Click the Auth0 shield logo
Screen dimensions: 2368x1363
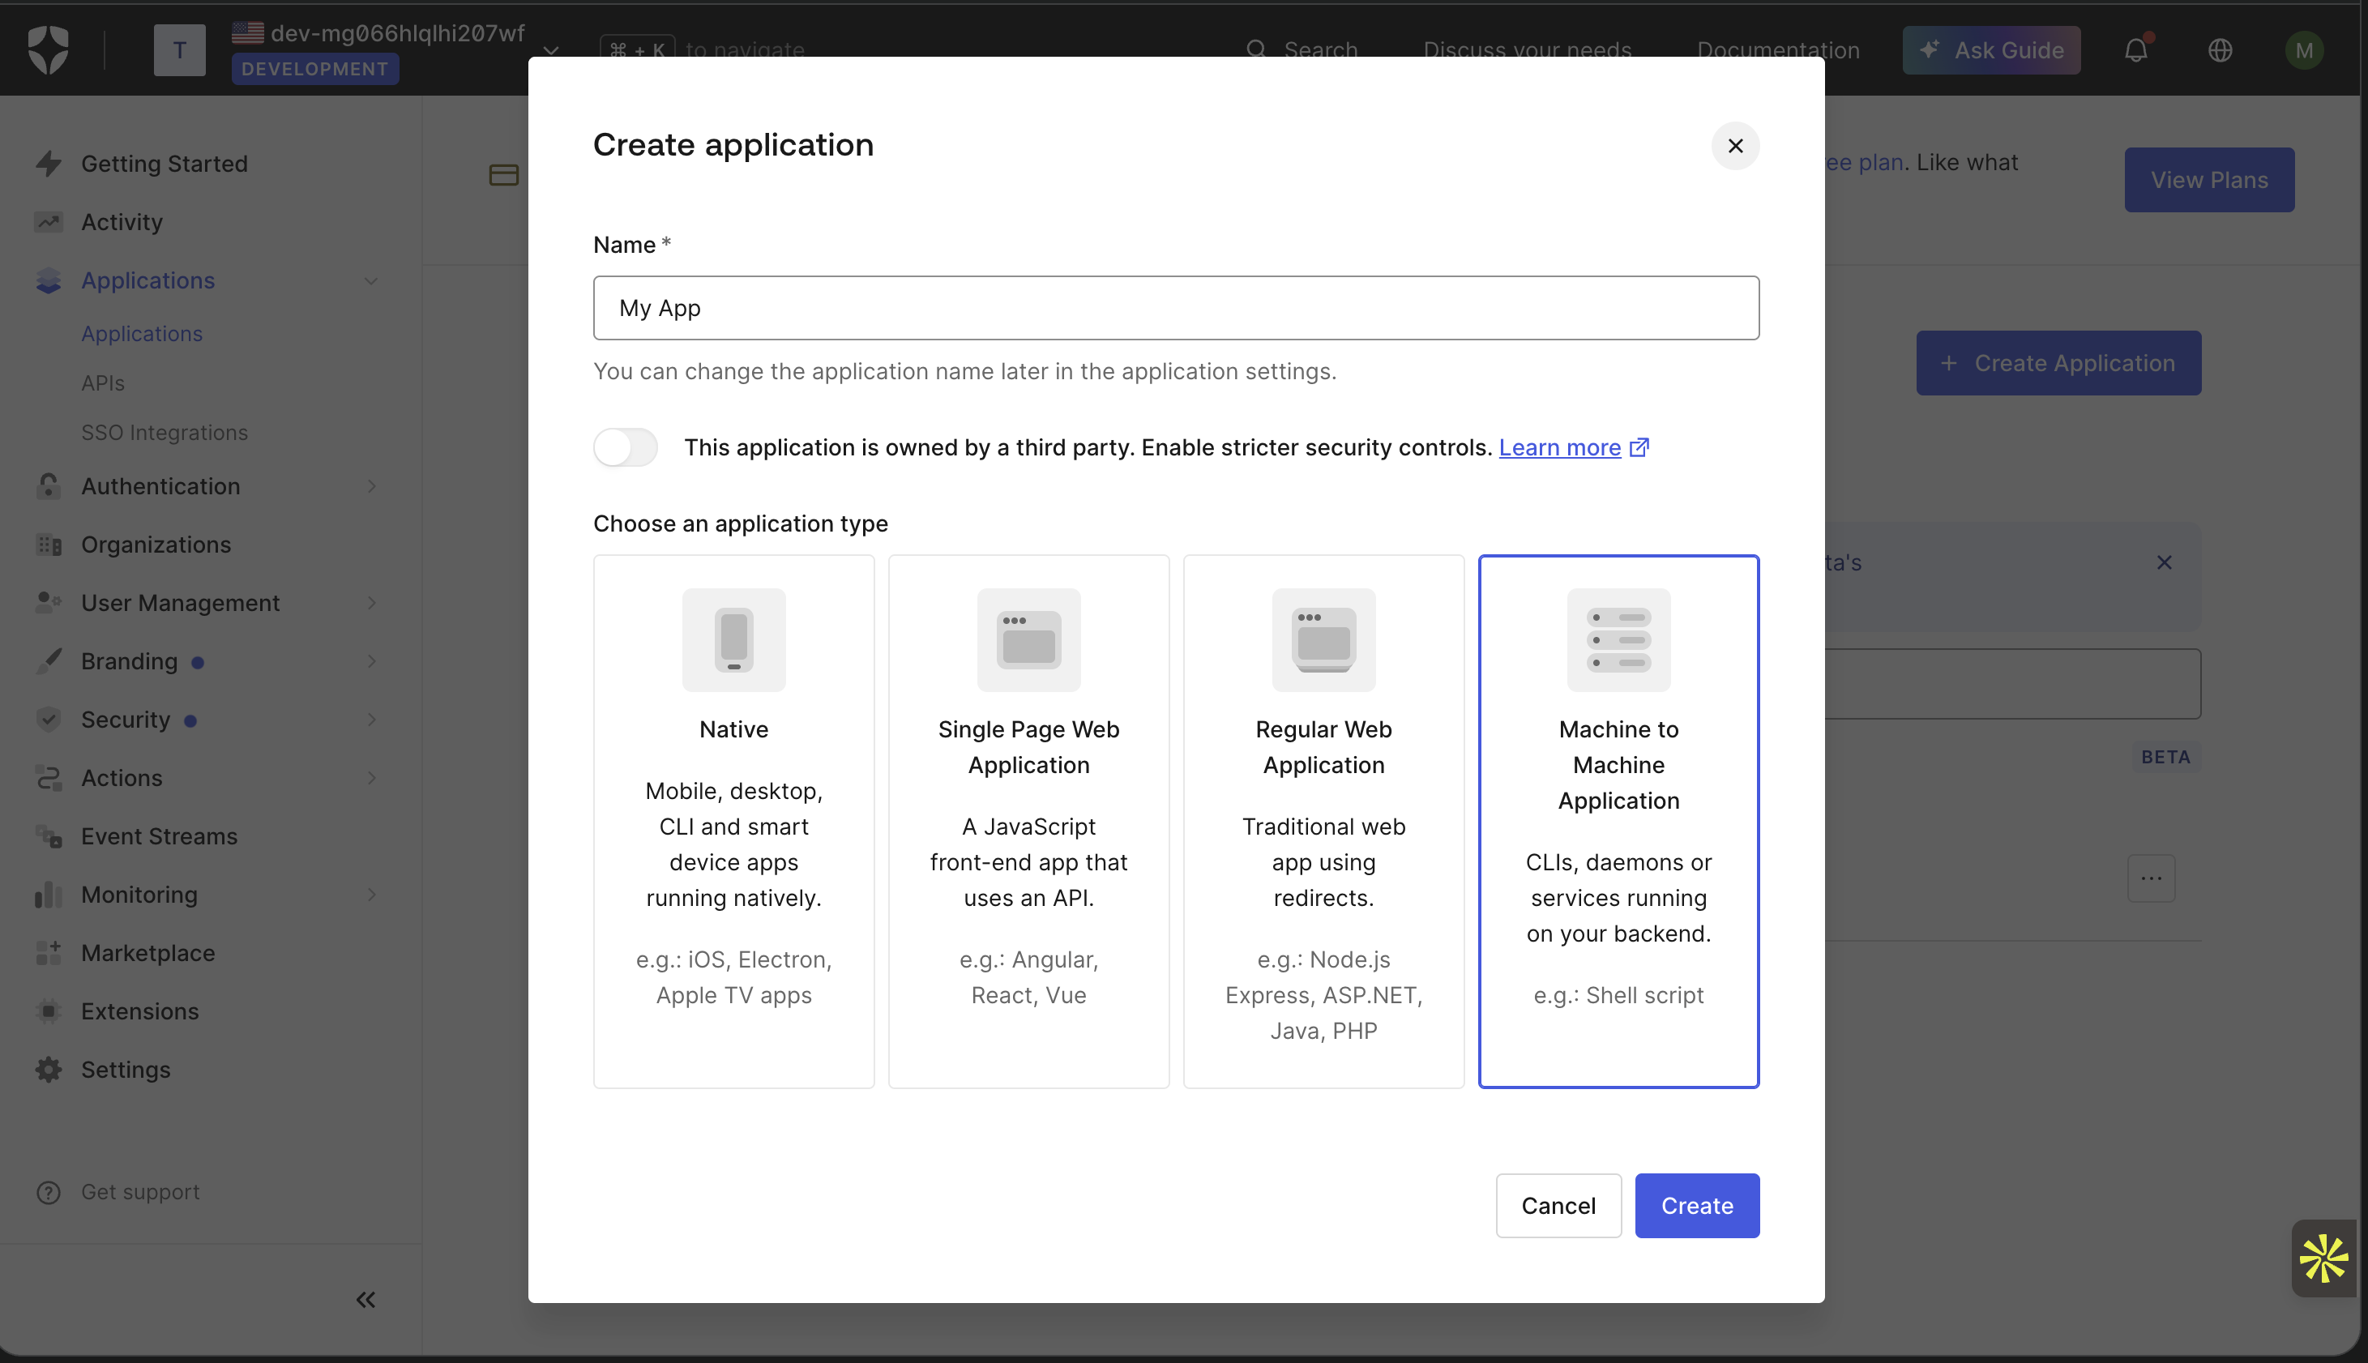48,49
